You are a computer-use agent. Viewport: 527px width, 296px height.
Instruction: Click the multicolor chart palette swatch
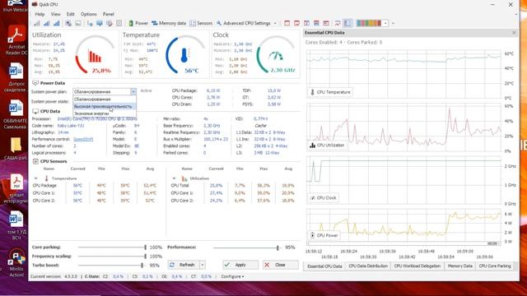tap(369, 23)
